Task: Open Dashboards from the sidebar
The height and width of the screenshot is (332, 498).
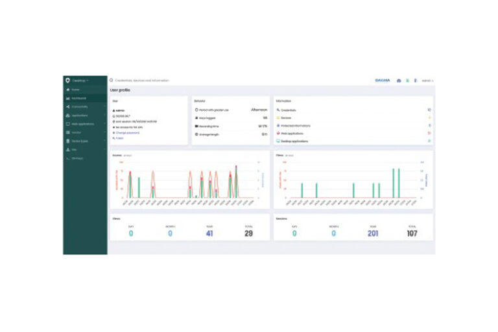Action: coord(80,98)
